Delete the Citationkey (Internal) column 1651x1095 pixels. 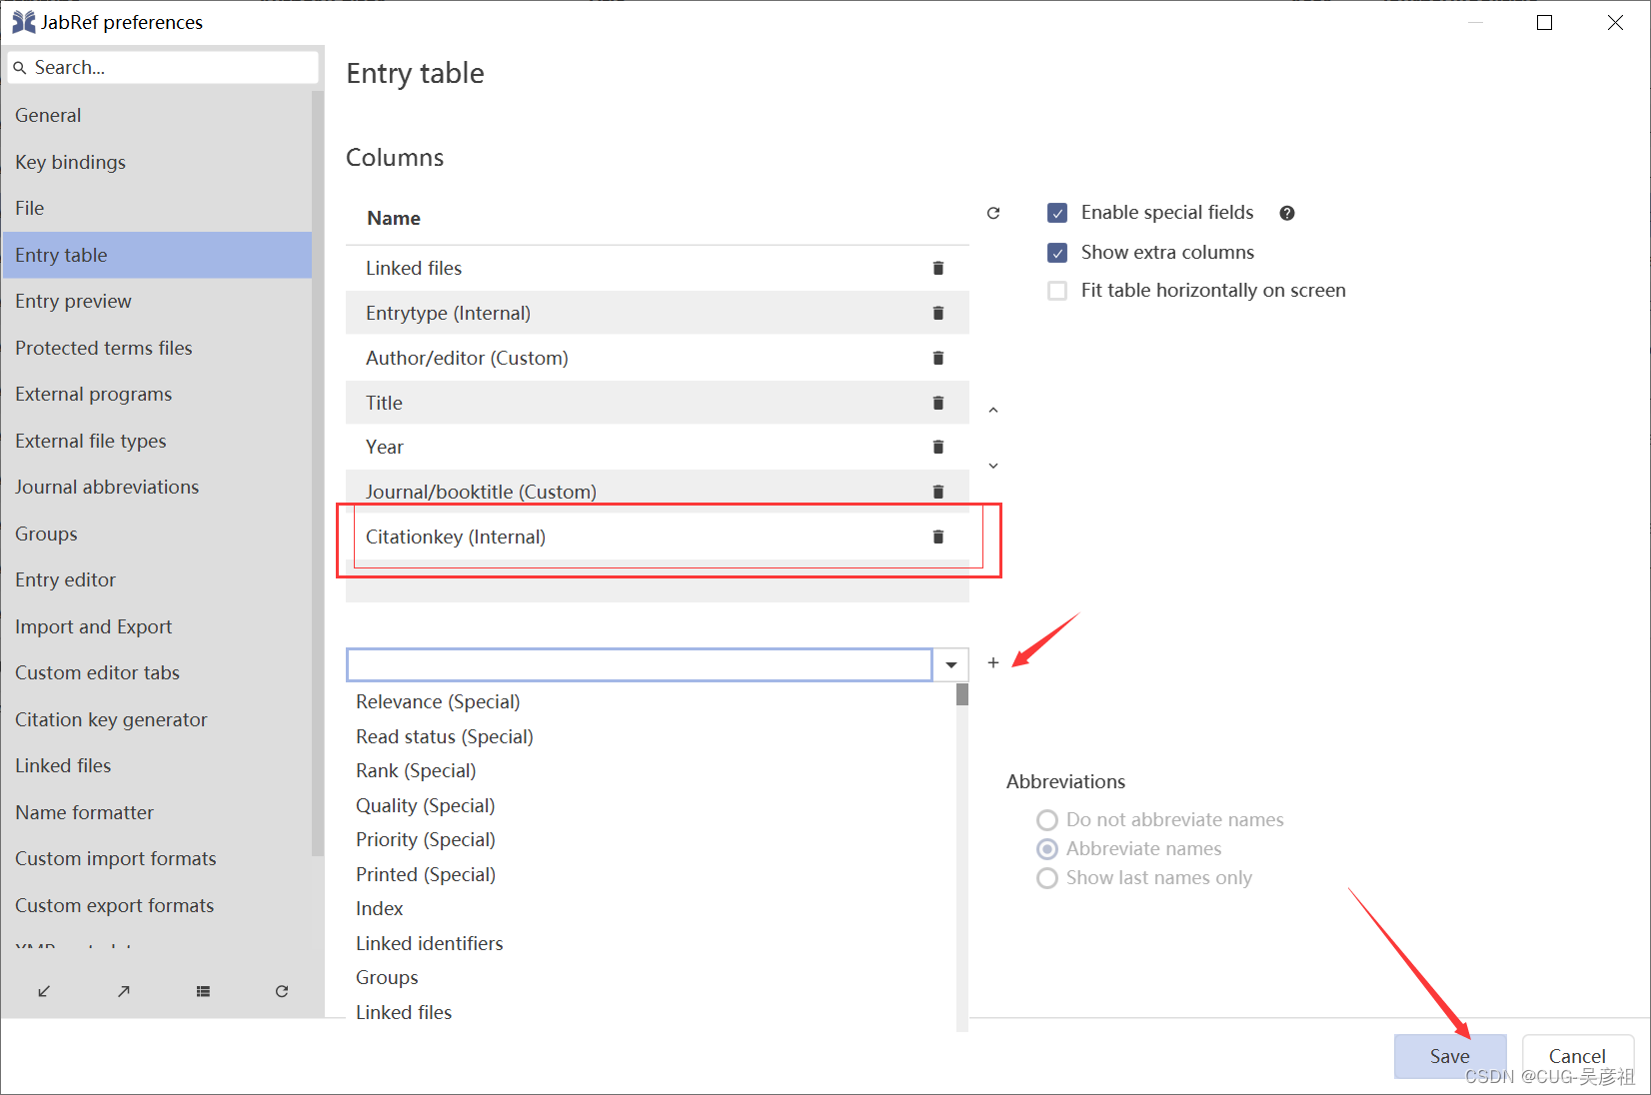coord(937,537)
